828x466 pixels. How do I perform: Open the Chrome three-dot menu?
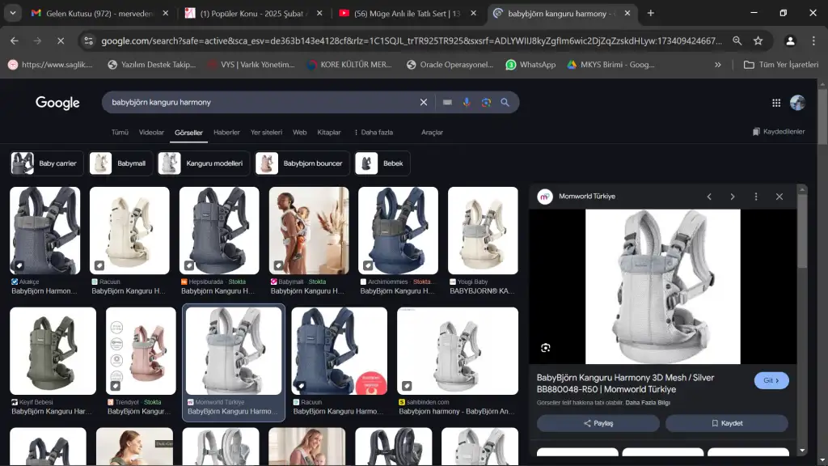tap(813, 40)
